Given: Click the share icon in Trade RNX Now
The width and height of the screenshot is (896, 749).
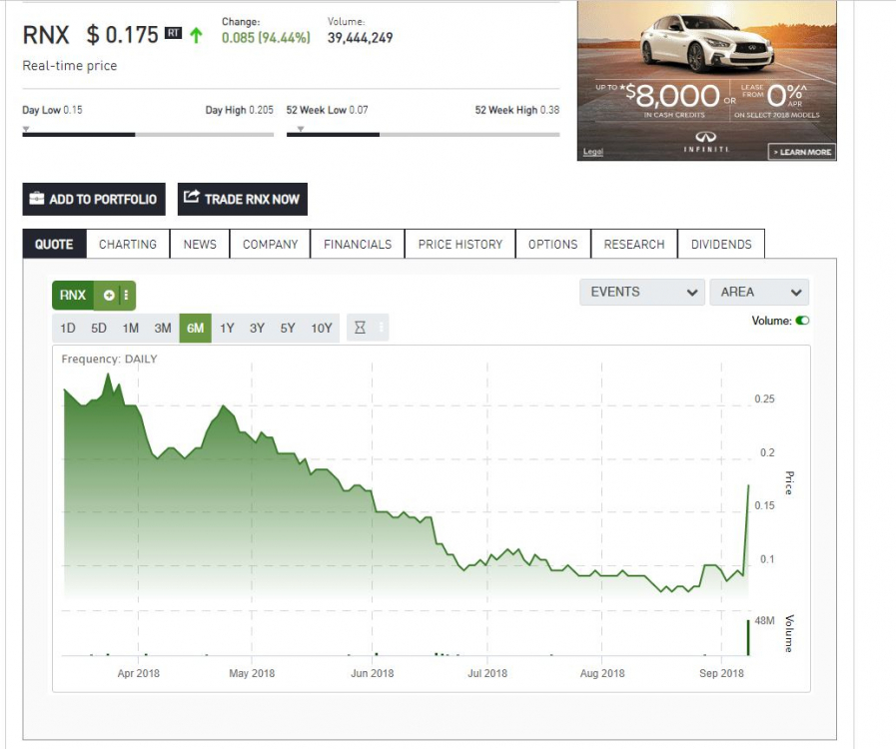Looking at the screenshot, I should (x=192, y=199).
